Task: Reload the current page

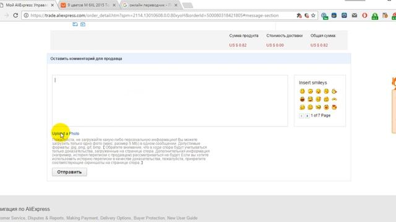Action: [15, 15]
